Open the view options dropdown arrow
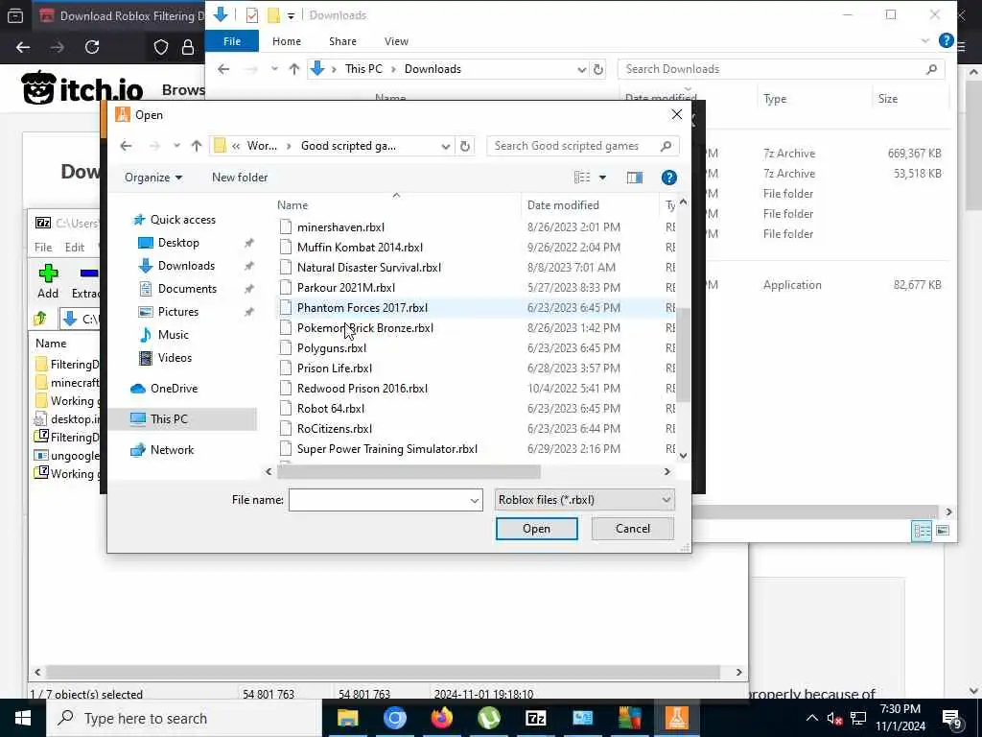982x737 pixels. point(602,178)
